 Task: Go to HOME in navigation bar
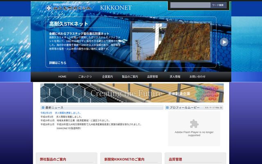(x=62, y=77)
